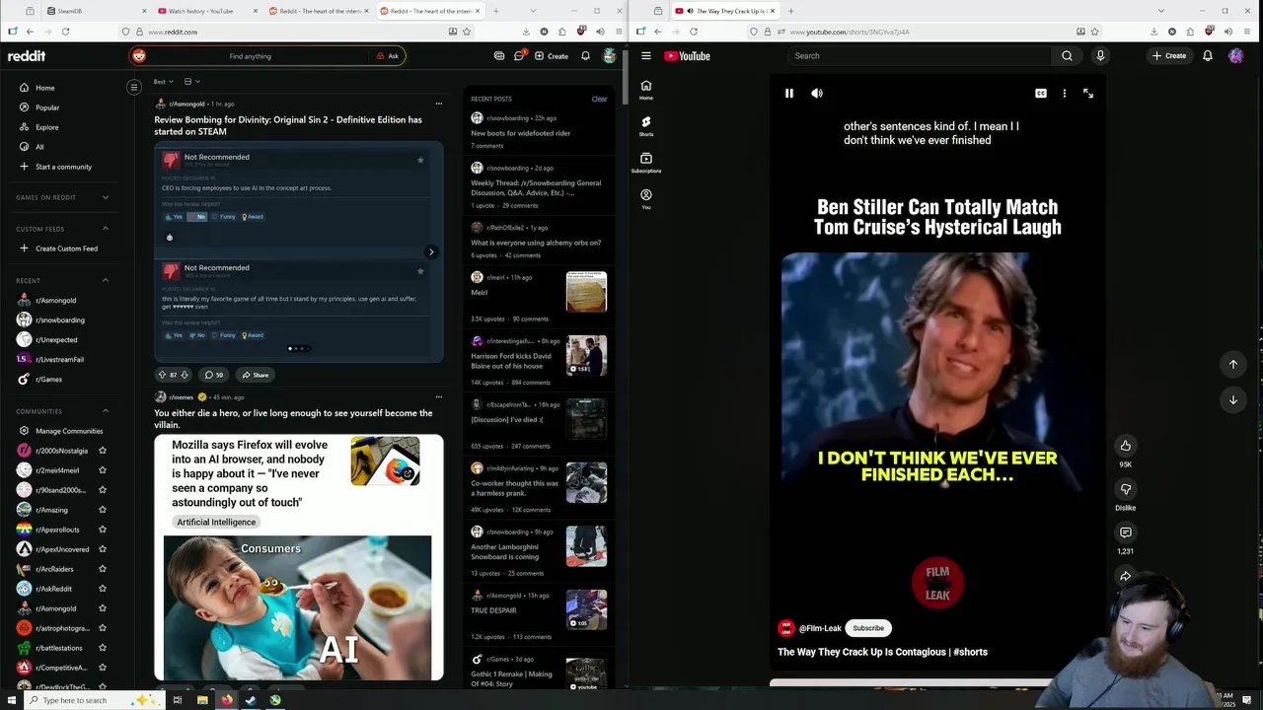The width and height of the screenshot is (1263, 710).
Task: Open YouTube Subscriptions in the sidebar
Action: point(646,162)
